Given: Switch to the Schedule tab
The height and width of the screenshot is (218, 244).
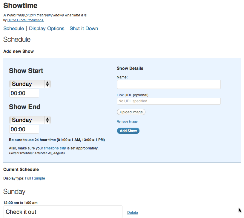Looking at the screenshot, I should pyautogui.click(x=13, y=29).
